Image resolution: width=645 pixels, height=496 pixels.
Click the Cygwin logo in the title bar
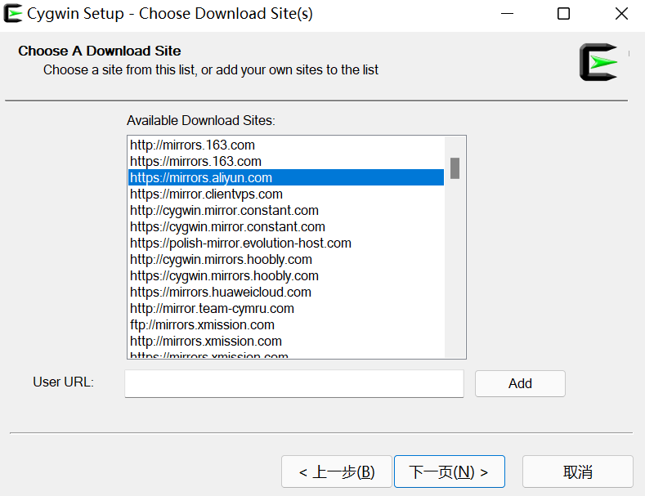click(13, 13)
